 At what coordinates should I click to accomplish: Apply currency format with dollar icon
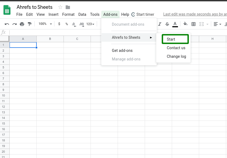click(59, 24)
